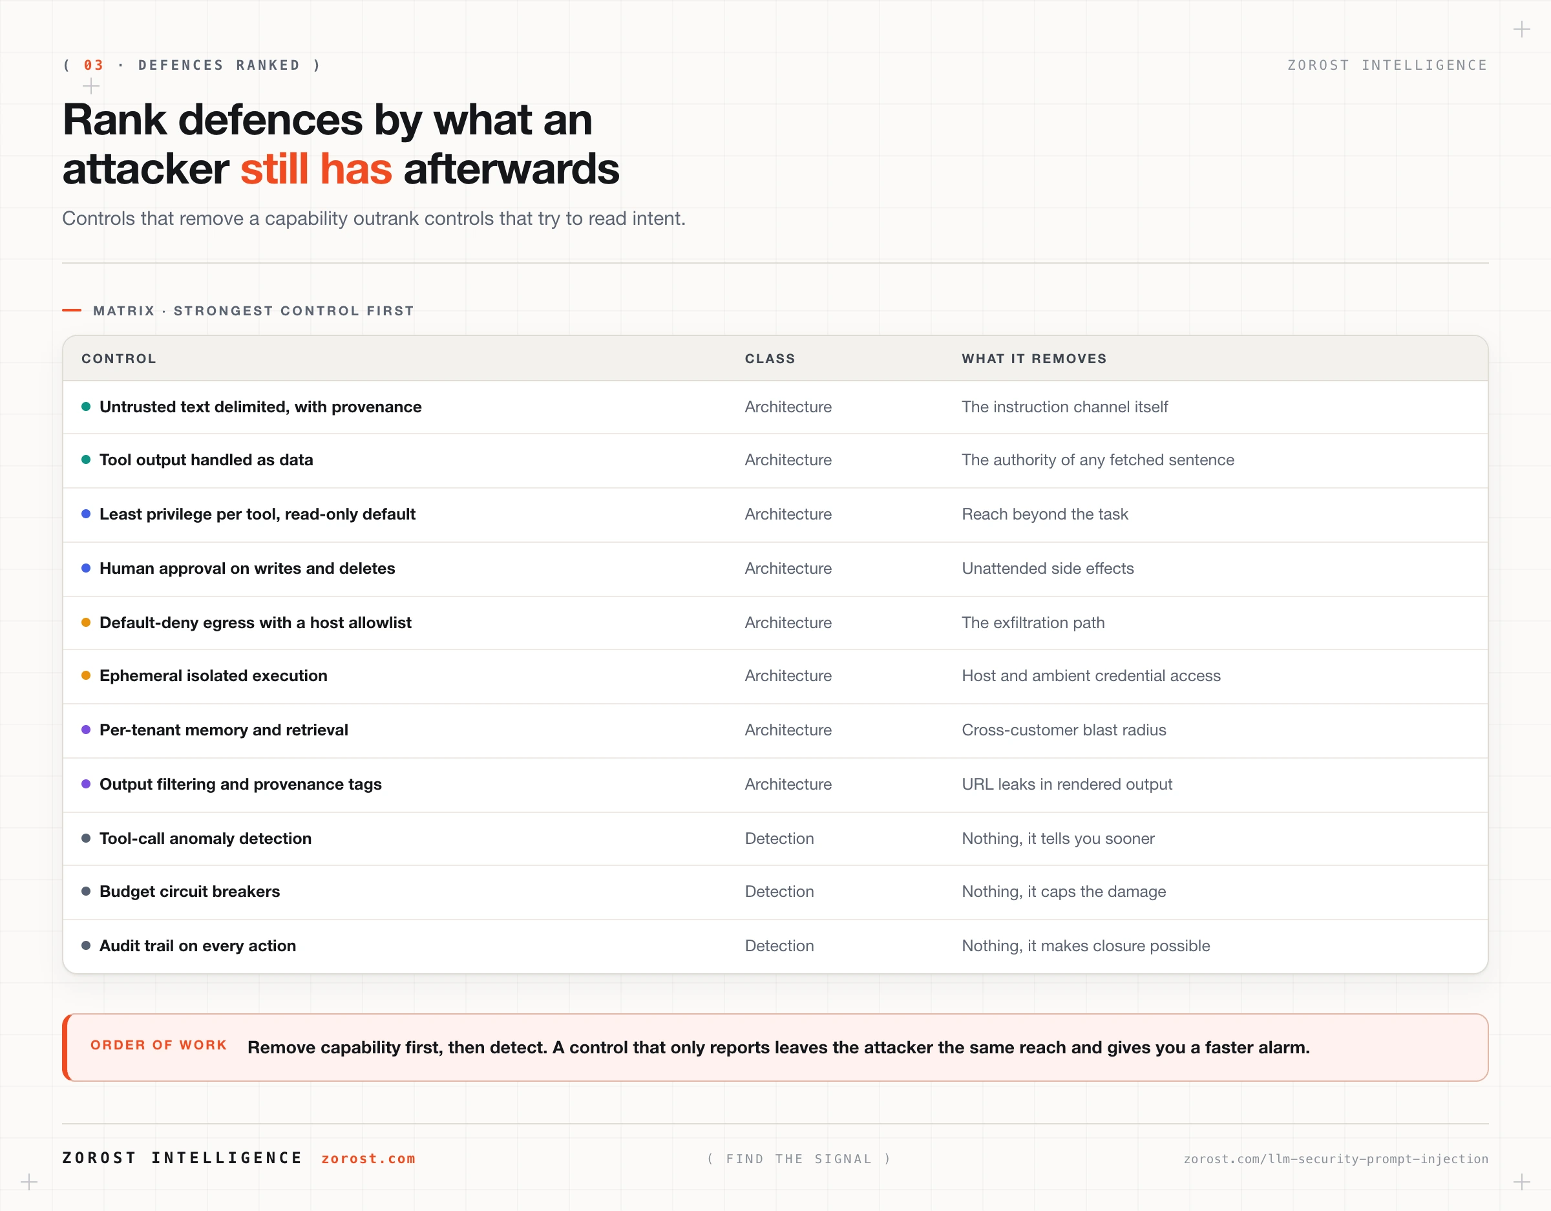Viewport: 1551px width, 1211px height.
Task: Click the ZOROST INTELLIGENCE footer wordmark
Action: (x=182, y=1158)
